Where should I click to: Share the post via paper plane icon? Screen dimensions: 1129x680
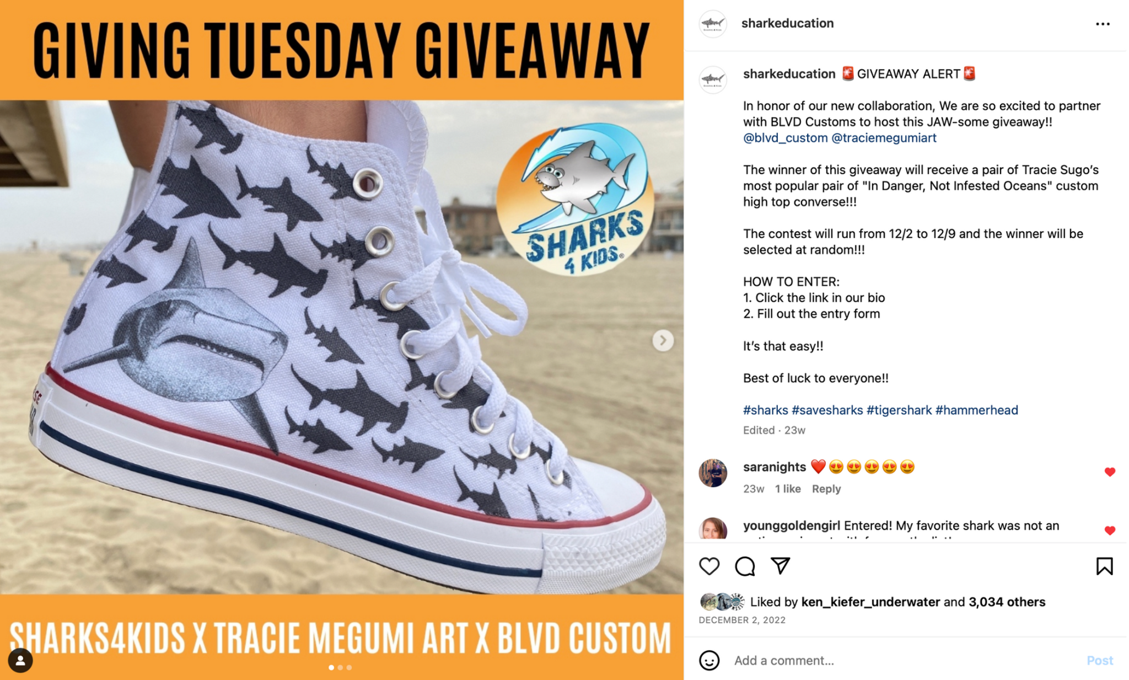[781, 566]
